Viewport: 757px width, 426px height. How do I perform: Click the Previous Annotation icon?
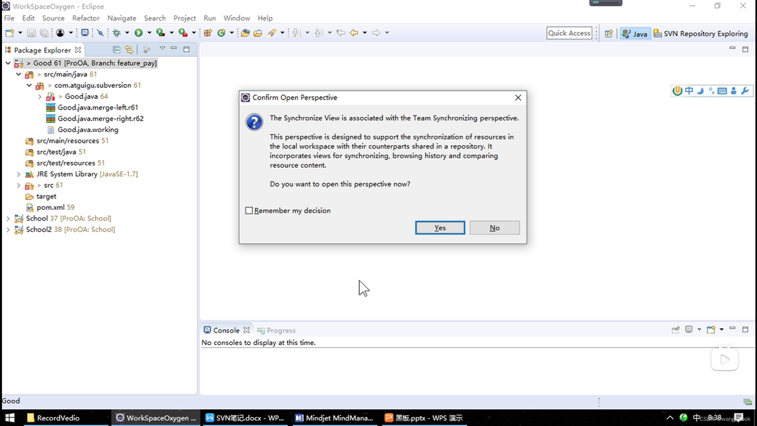point(319,33)
